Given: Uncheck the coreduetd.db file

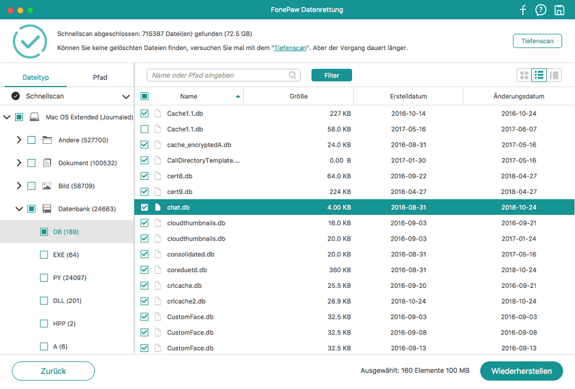Looking at the screenshot, I should pos(144,270).
